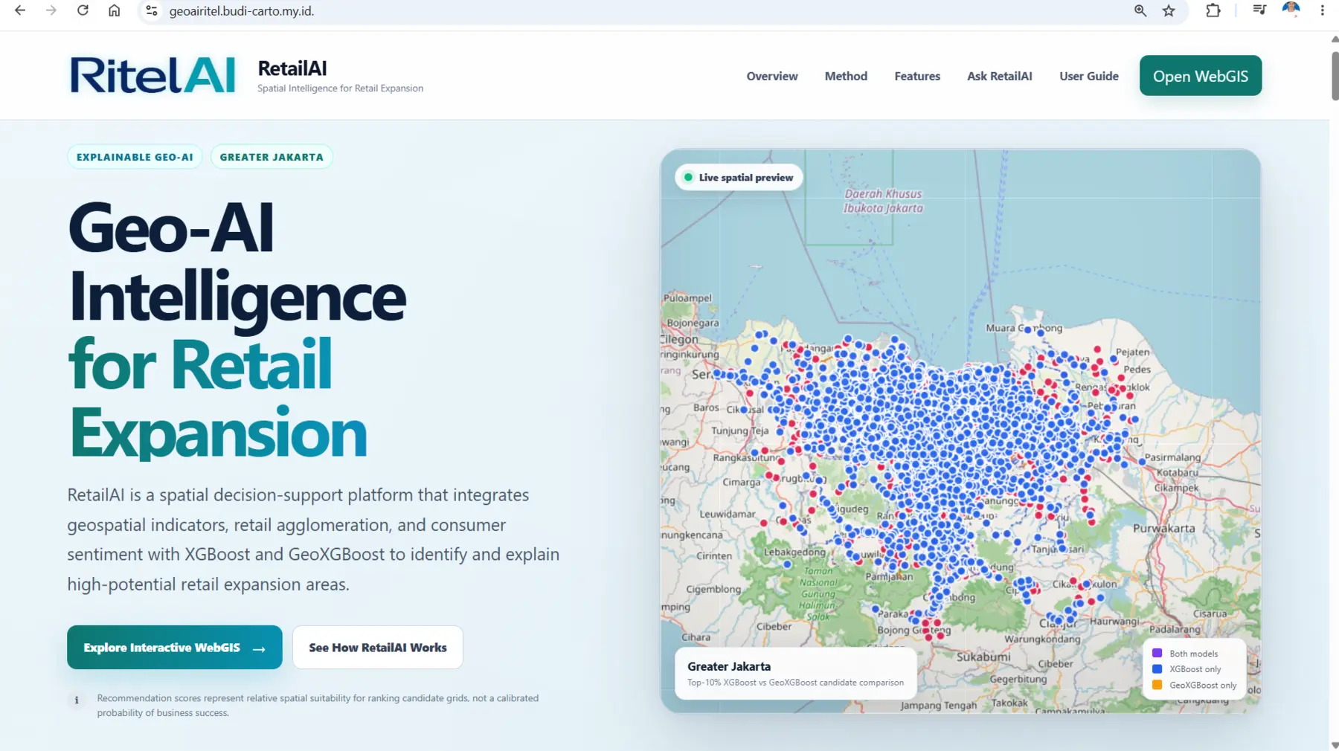The image size is (1339, 751).
Task: Click the EXPLAINABLE GEO-AI tag
Action: pos(135,157)
